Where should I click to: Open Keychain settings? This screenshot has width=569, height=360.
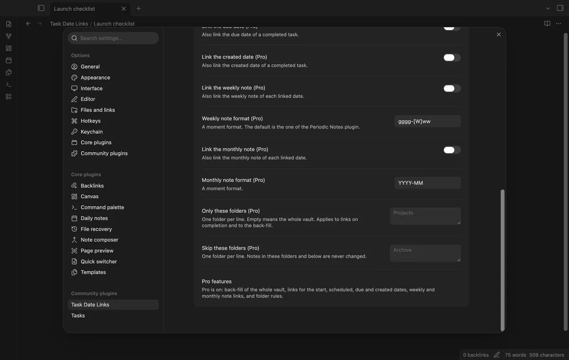click(x=113, y=132)
